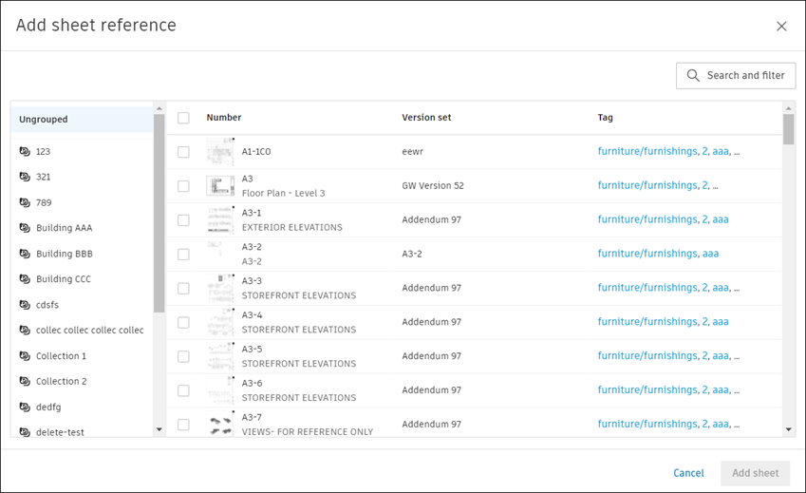The image size is (806, 493).
Task: Open the furniture/furnishings tag for A3-2
Action: pyautogui.click(x=647, y=254)
